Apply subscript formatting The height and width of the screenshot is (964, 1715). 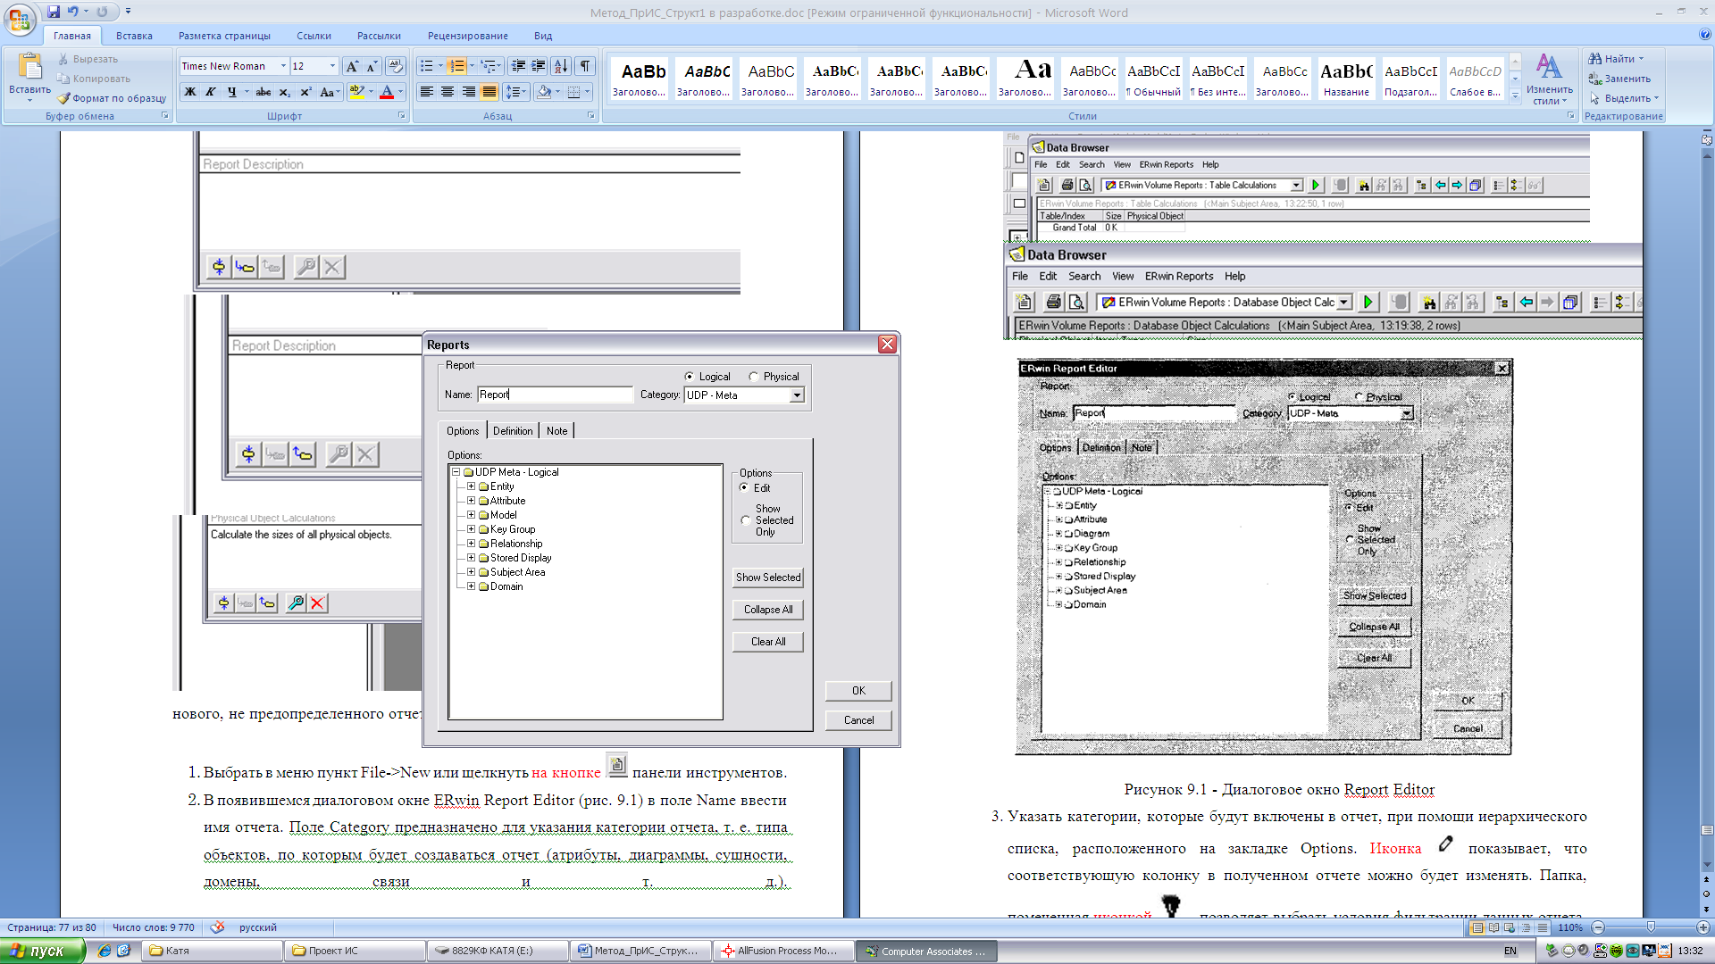[x=284, y=92]
